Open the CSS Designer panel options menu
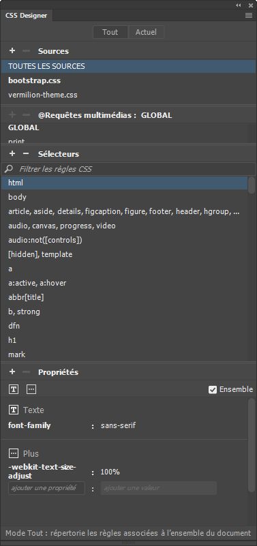Screen dimensions: 257x546 pos(249,15)
